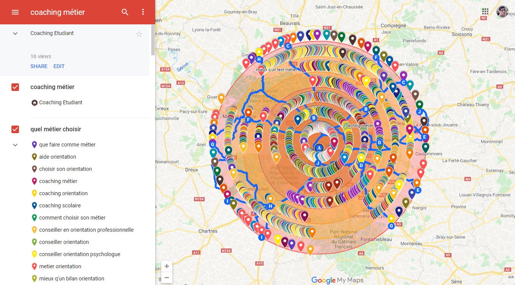This screenshot has width=515, height=285.
Task: Select the purple pin beside que faire comme métier
Action: coord(35,145)
